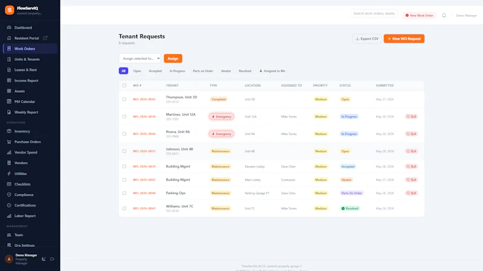Image resolution: width=483 pixels, height=271 pixels.
Task: Filter requests by Vendor tab
Action: click(226, 71)
